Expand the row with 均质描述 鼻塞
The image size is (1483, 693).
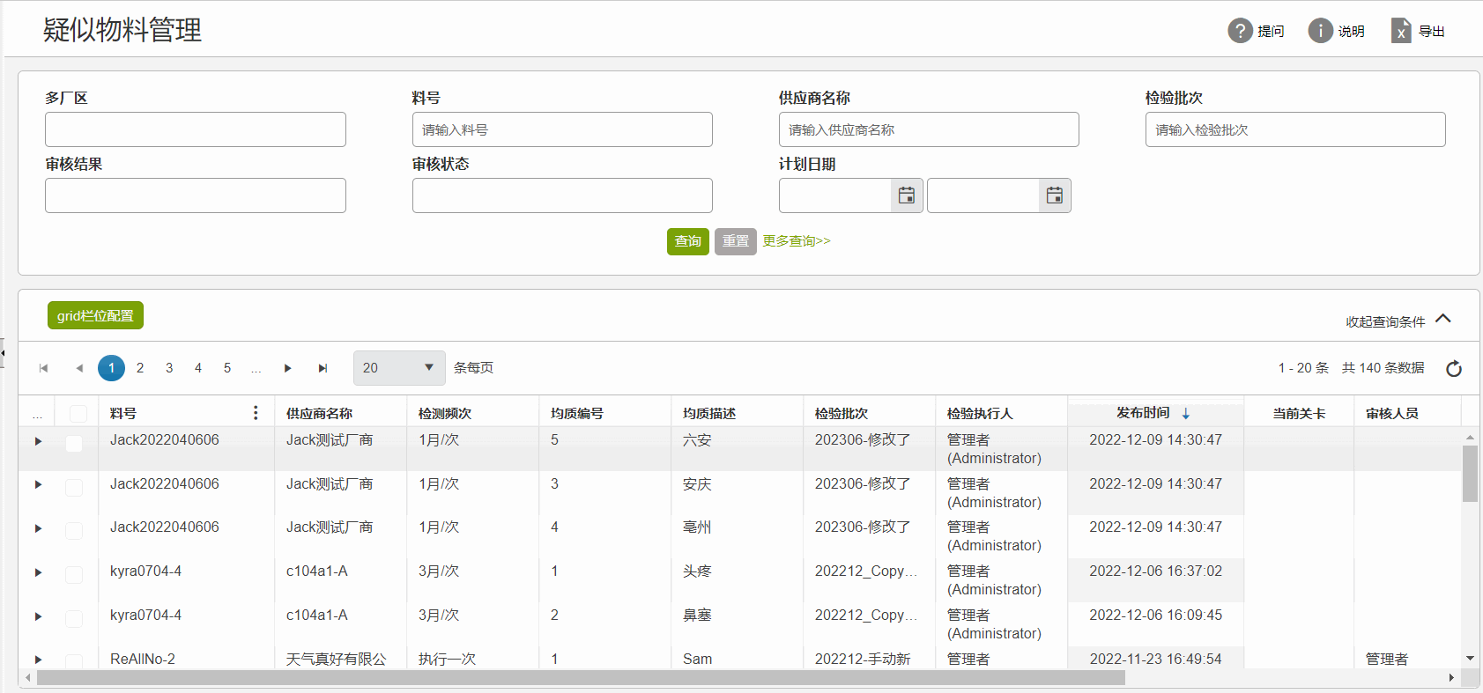[x=38, y=616]
